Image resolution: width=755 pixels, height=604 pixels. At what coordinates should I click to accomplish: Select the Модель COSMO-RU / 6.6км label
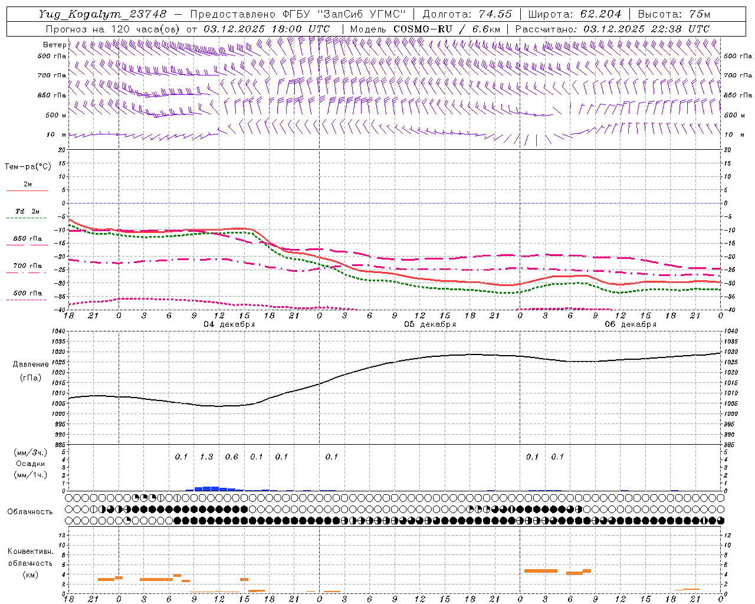[x=425, y=29]
